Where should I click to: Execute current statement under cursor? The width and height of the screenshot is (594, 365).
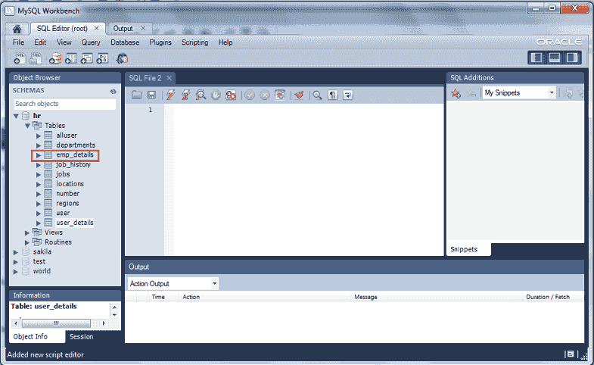[185, 95]
